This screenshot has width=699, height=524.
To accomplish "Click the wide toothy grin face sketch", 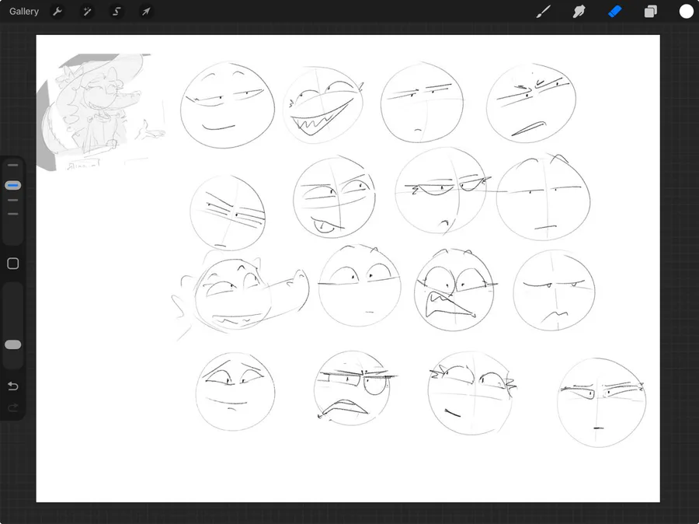I will pyautogui.click(x=324, y=104).
